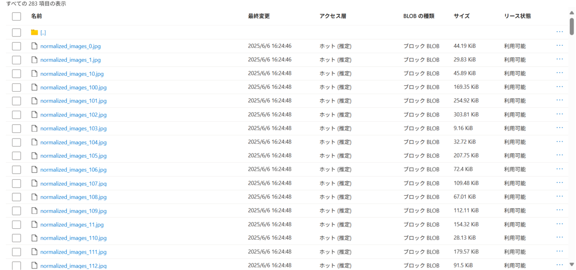Click the 9.16 KiB size value
This screenshot has height=270, width=576.
tap(463, 129)
